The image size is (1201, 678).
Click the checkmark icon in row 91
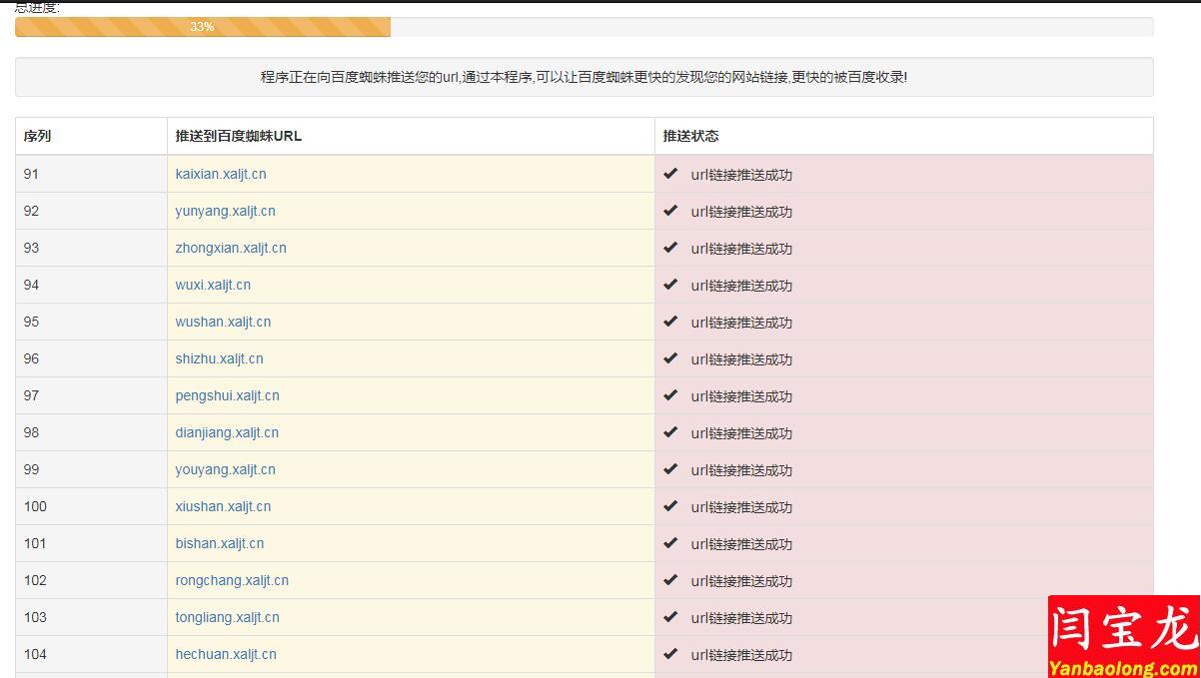pyautogui.click(x=670, y=174)
